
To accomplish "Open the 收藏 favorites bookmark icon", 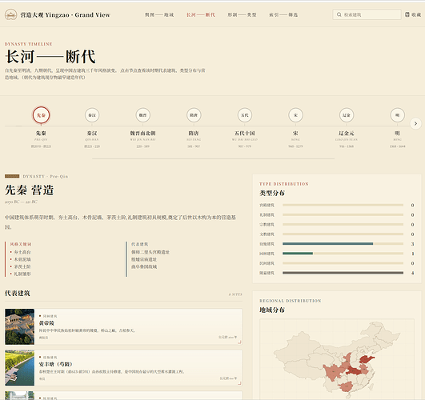I will (407, 14).
